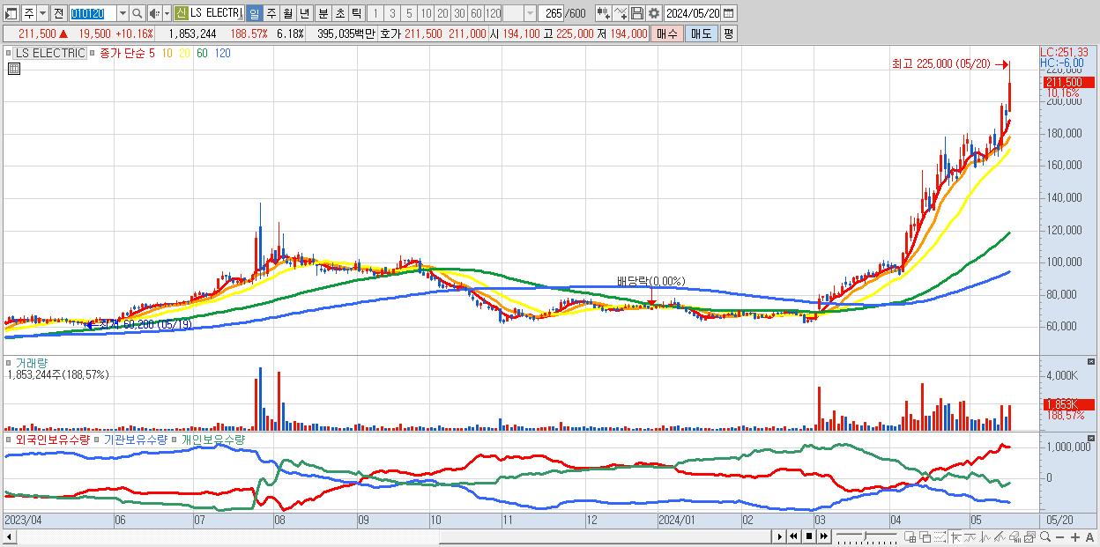Collapse the holdings panel via corner square

(1092, 438)
